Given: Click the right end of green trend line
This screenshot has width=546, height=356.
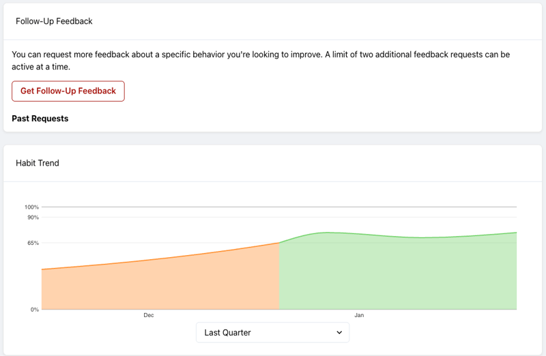Looking at the screenshot, I should pos(516,233).
